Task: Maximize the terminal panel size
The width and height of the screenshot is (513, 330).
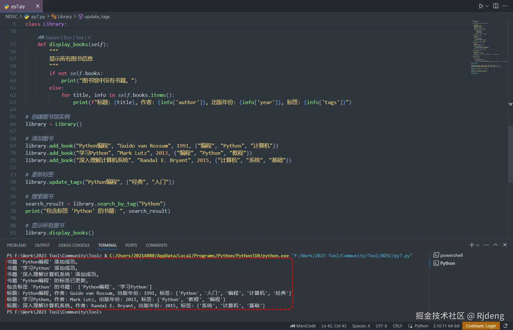Action: (496, 245)
